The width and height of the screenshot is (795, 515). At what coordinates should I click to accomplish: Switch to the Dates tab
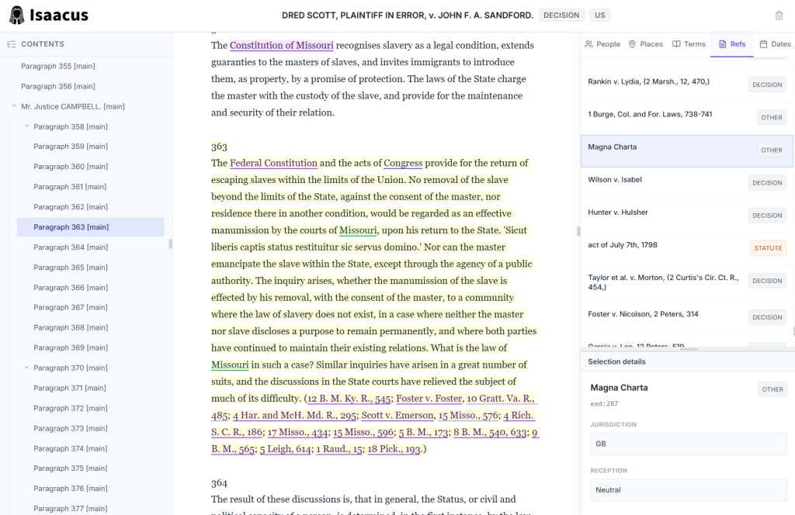774,44
